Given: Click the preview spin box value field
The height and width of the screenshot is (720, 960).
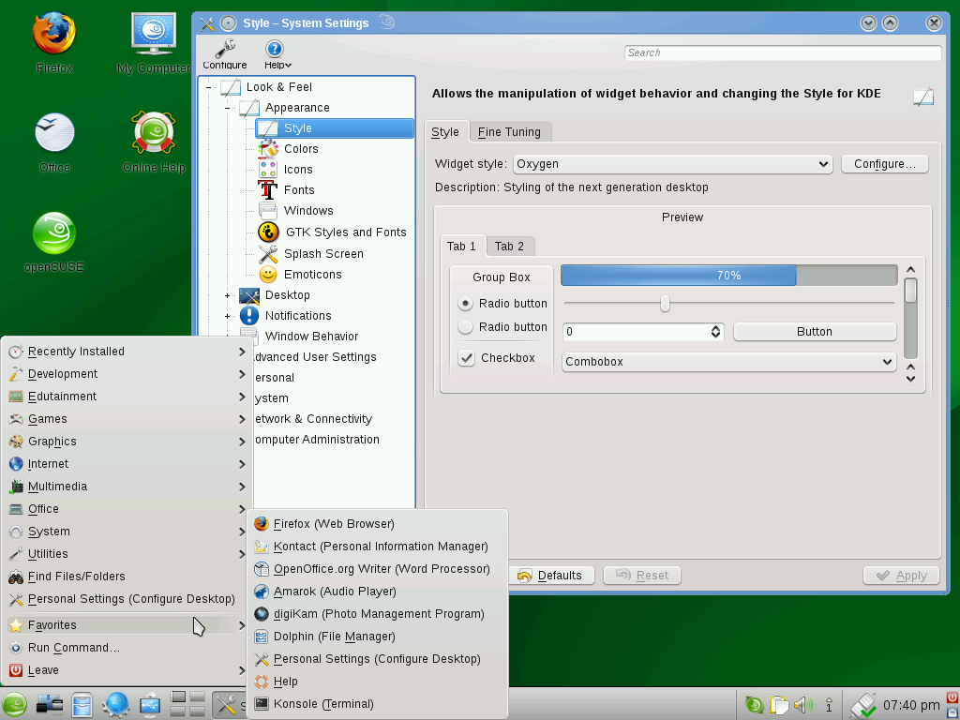Looking at the screenshot, I should pyautogui.click(x=635, y=332).
